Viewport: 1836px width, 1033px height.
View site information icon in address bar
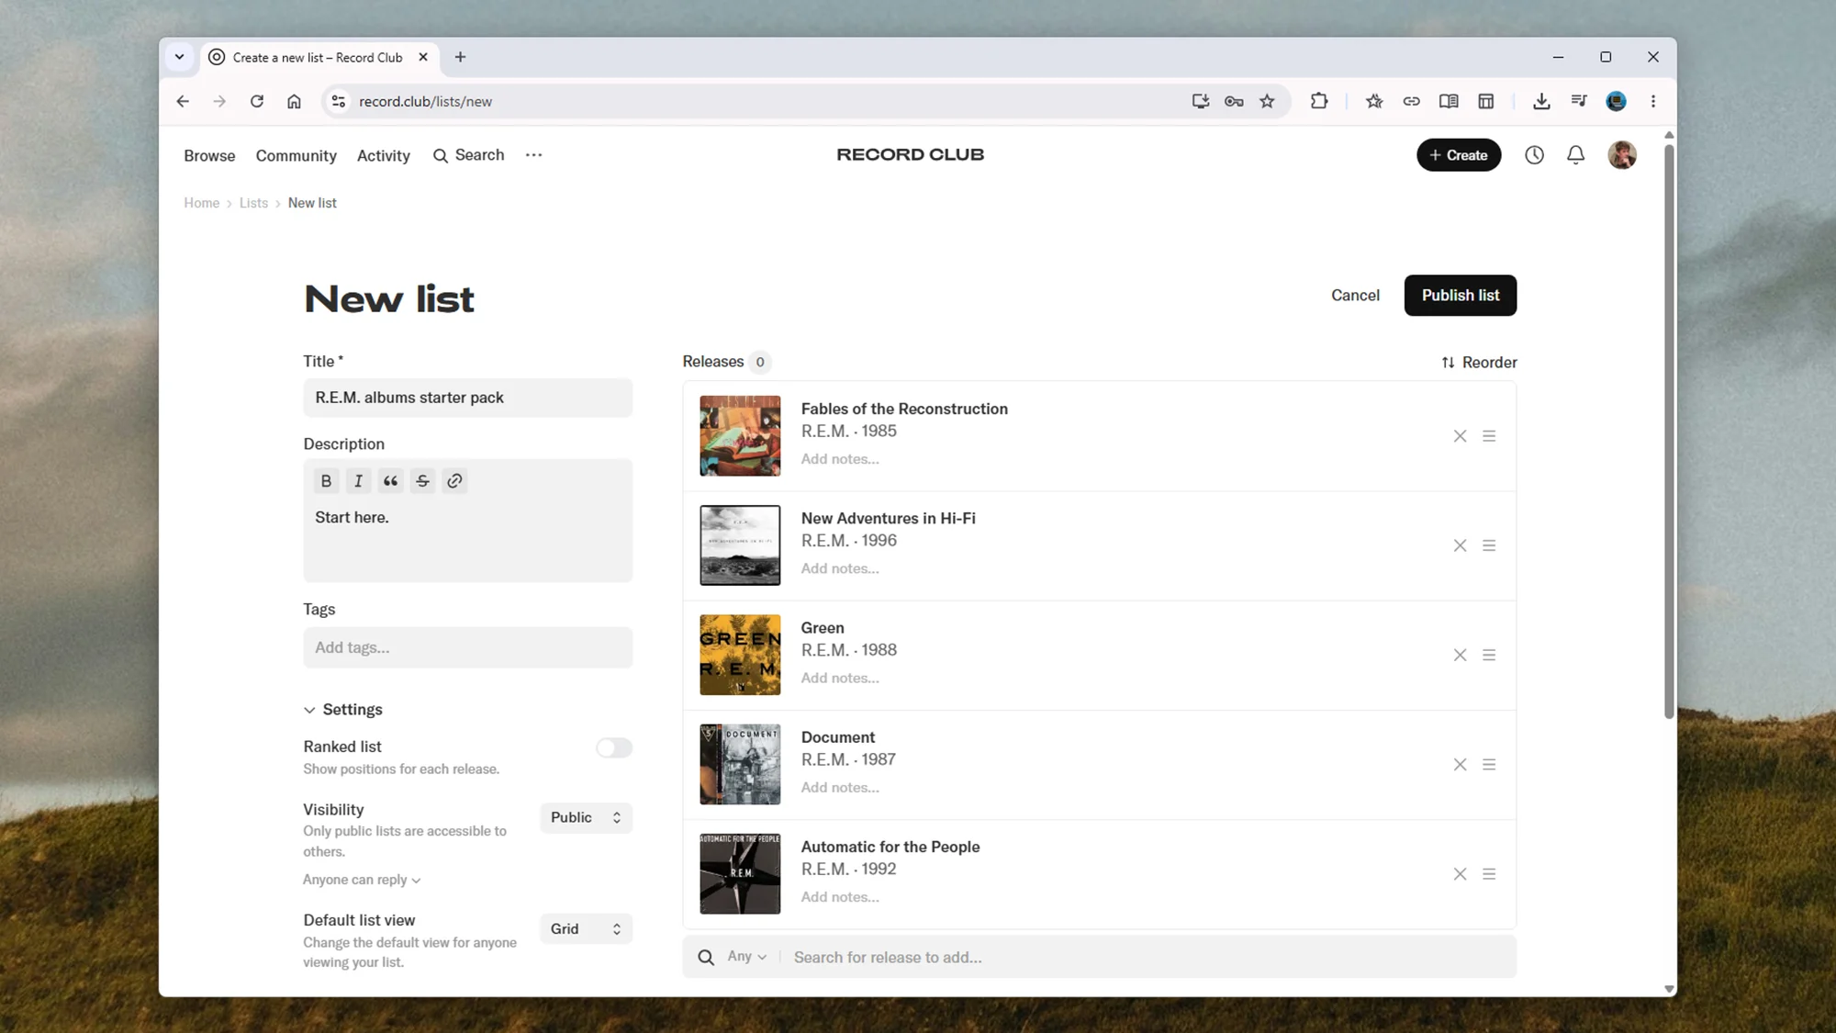point(339,101)
